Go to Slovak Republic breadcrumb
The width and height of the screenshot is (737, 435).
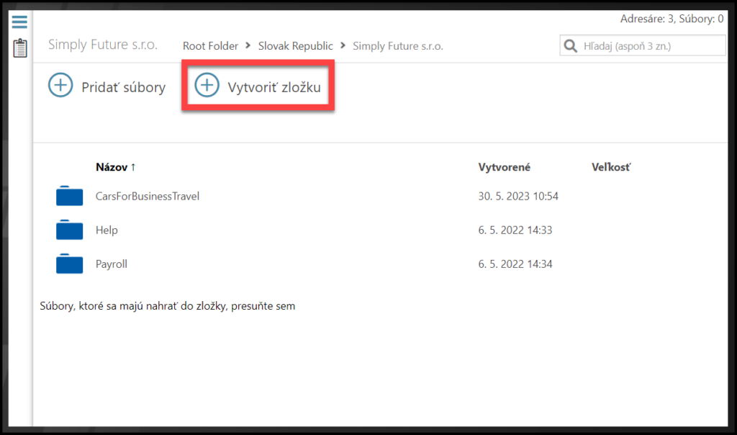point(295,46)
